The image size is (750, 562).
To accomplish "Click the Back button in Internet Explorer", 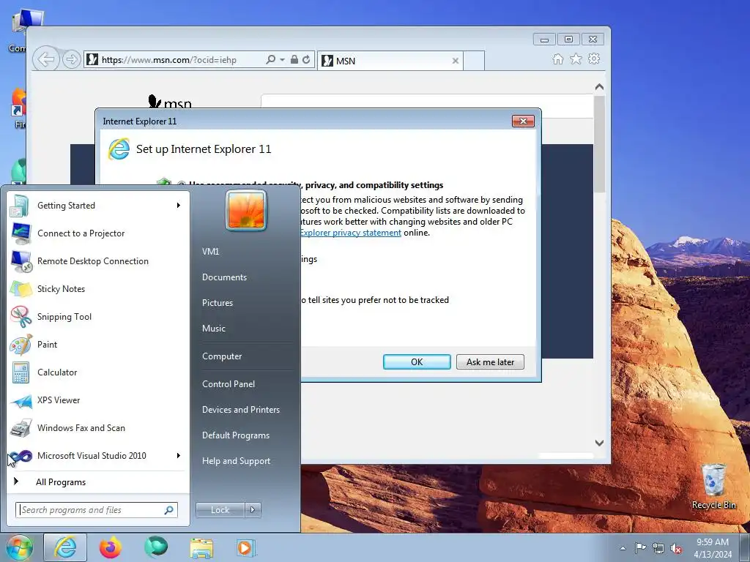I will [46, 60].
